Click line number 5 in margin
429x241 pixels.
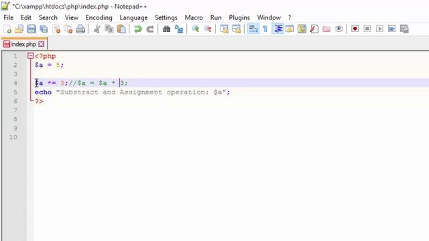coord(15,92)
